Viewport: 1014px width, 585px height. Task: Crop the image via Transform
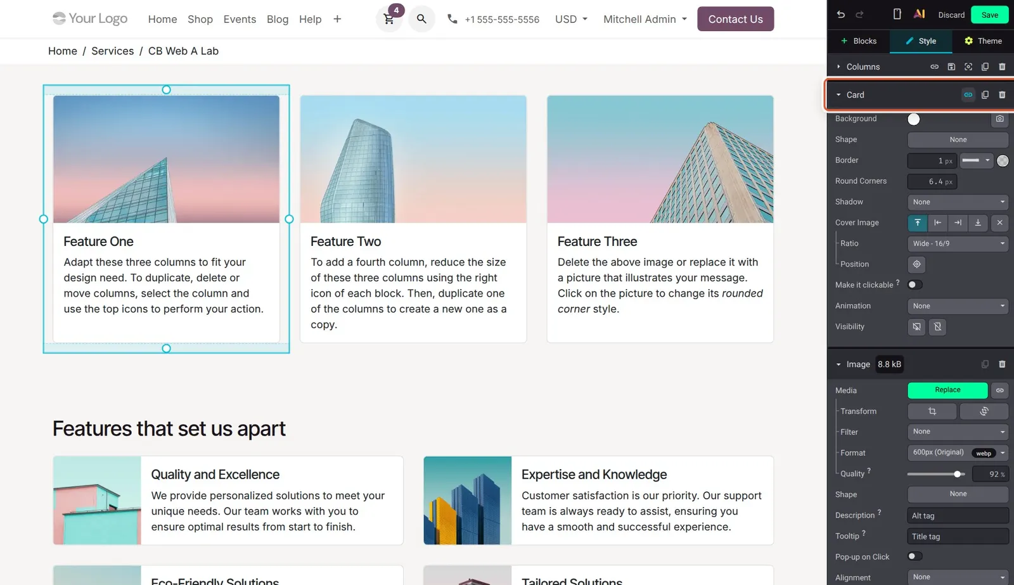point(932,411)
